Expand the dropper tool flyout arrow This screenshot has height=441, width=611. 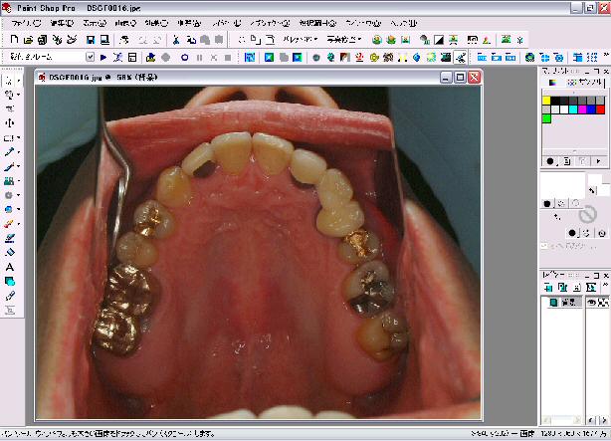[x=18, y=152]
